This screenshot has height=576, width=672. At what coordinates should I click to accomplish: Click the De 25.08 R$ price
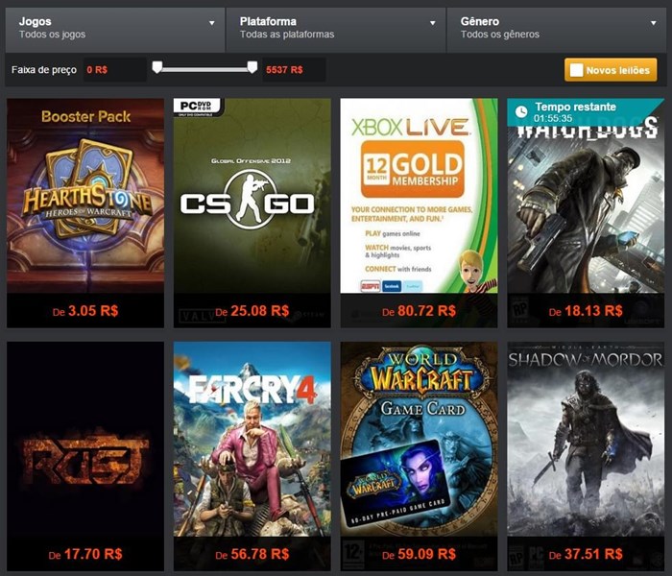252,311
